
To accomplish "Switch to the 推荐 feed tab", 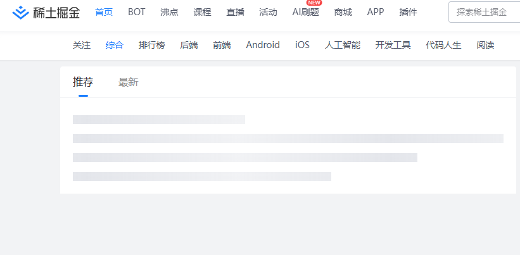I will pyautogui.click(x=83, y=82).
